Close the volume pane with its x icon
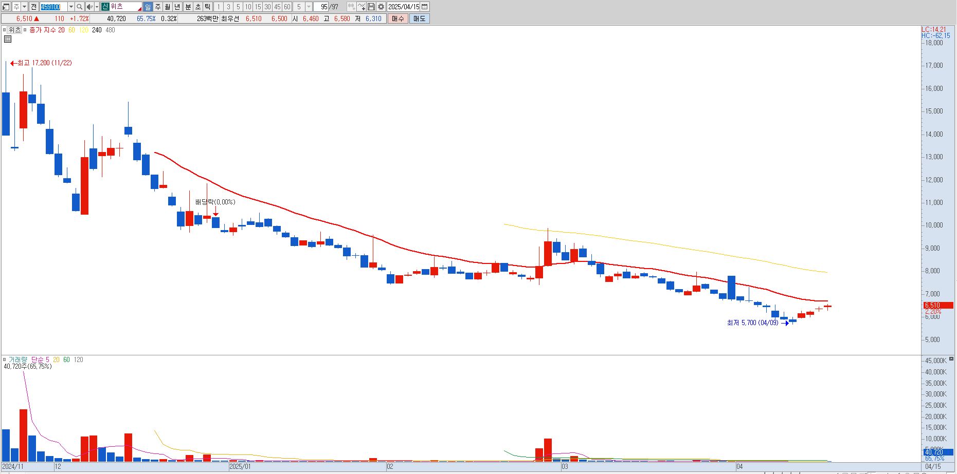 pyautogui.click(x=952, y=358)
